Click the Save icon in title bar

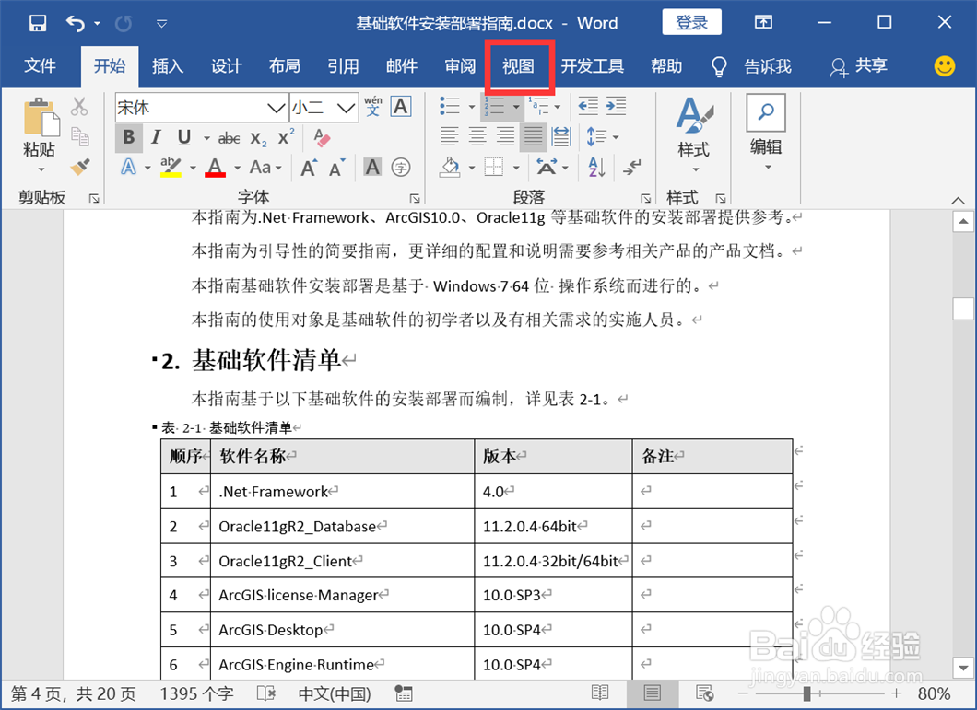[x=38, y=24]
